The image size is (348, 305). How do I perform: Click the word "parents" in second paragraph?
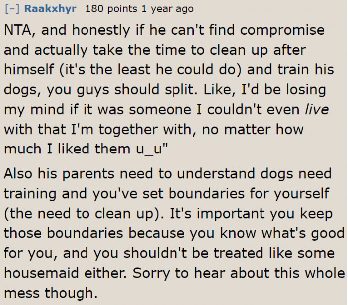(x=91, y=174)
